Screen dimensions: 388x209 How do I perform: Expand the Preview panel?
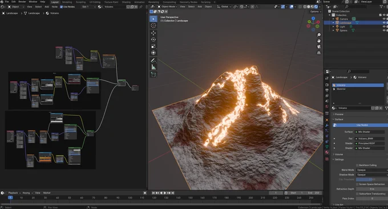(339, 114)
